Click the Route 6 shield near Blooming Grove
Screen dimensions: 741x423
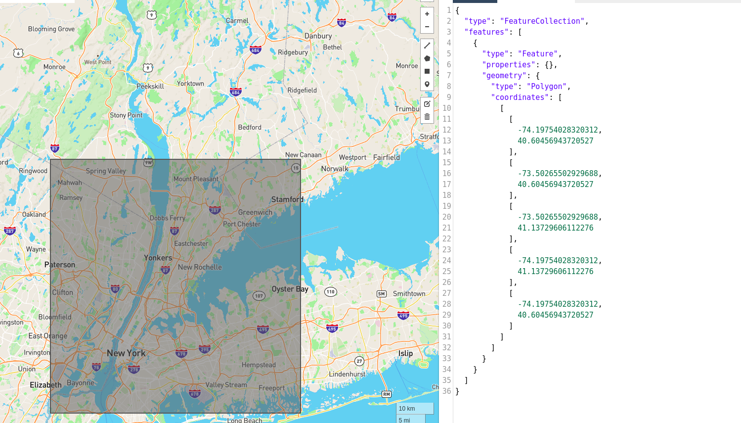point(18,53)
